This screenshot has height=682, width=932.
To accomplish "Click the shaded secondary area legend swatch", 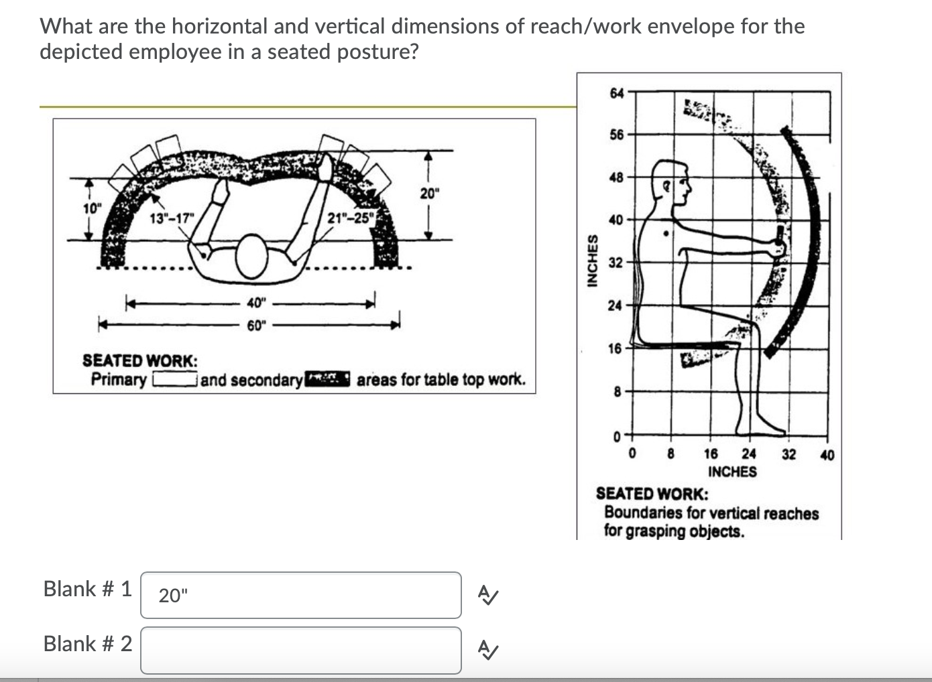I will pos(328,379).
